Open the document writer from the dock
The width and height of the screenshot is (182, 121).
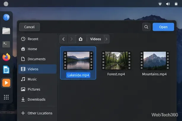tap(6, 70)
